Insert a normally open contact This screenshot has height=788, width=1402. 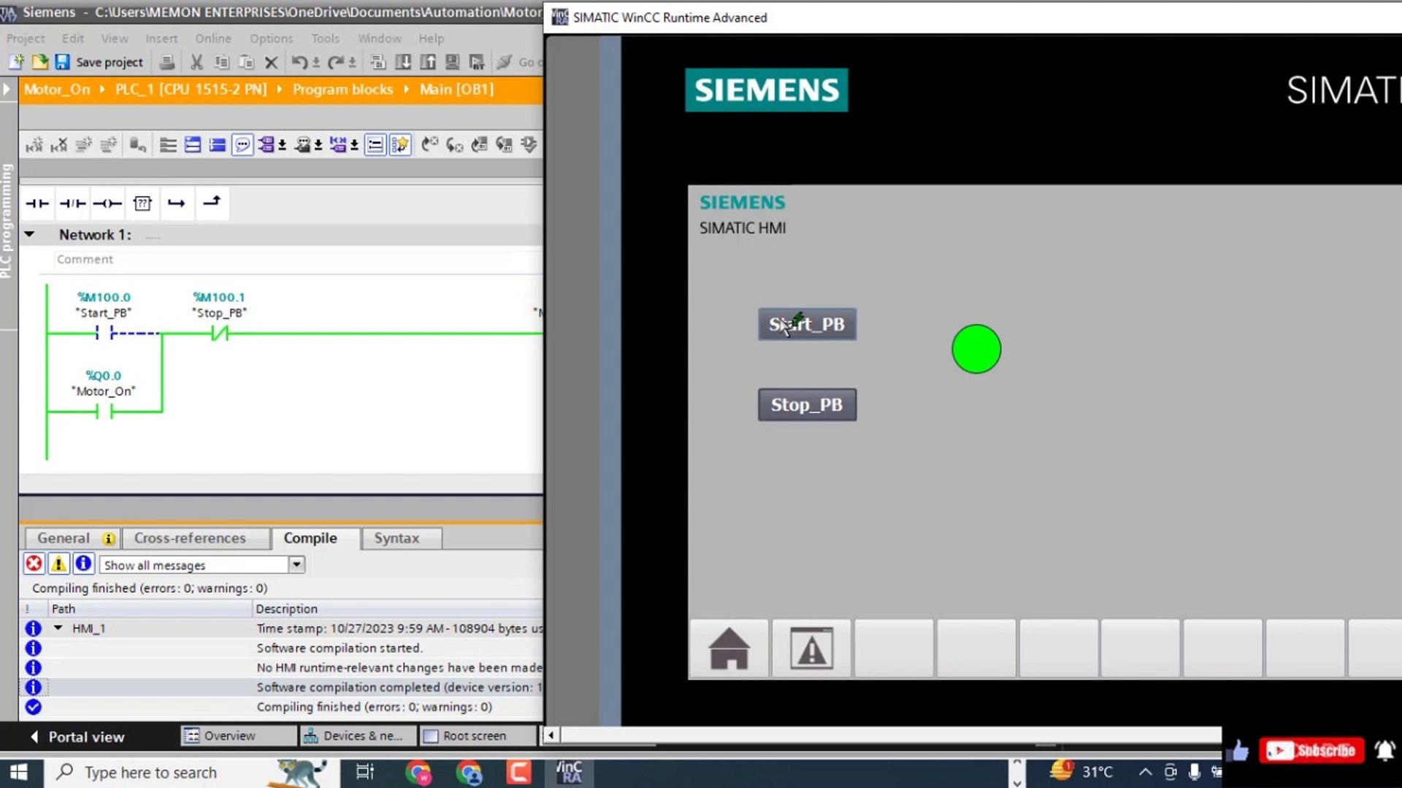coord(37,204)
